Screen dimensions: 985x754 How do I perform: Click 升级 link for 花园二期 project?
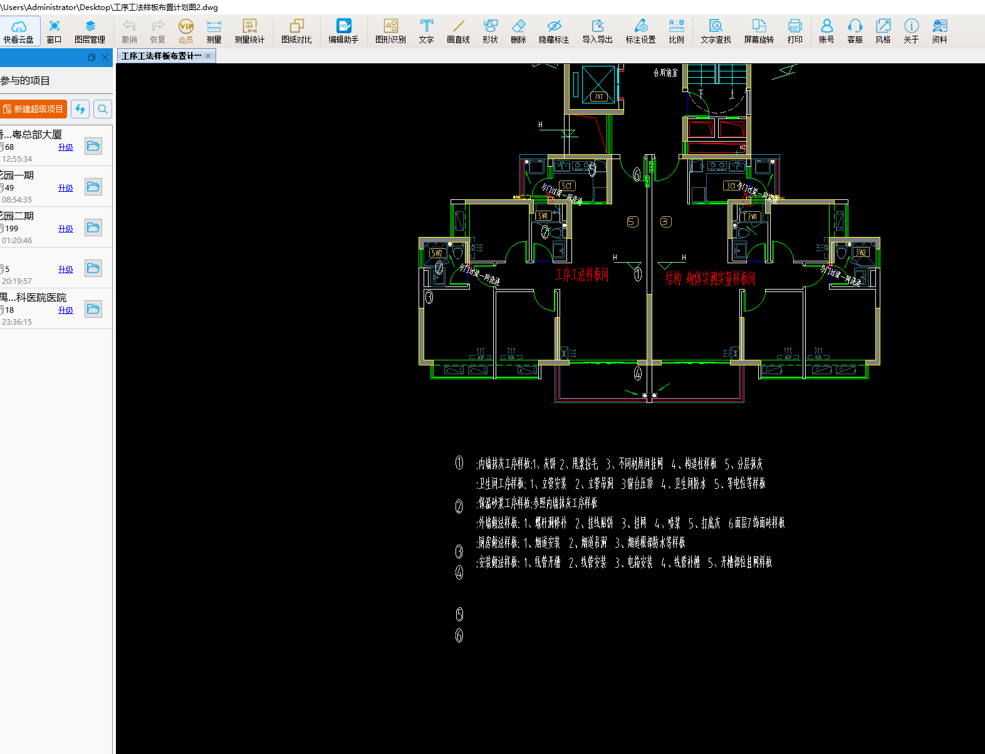click(66, 229)
